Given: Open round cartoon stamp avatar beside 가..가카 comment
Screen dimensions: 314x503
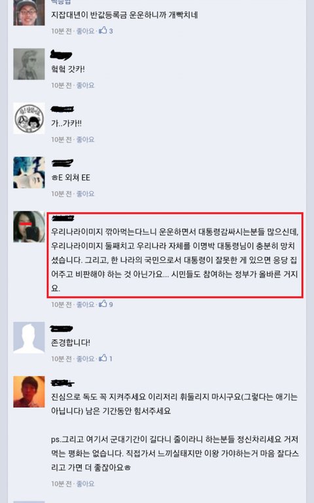Looking at the screenshot, I should [29, 119].
